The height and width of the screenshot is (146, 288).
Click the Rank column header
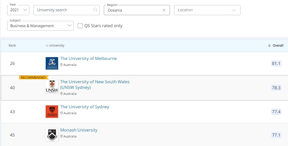point(12,45)
